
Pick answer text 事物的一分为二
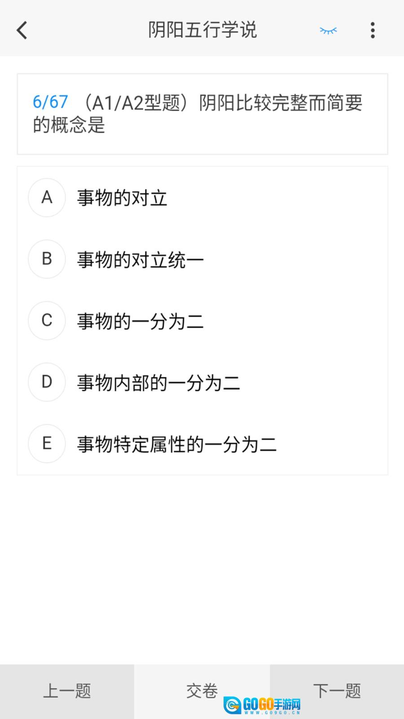click(141, 322)
